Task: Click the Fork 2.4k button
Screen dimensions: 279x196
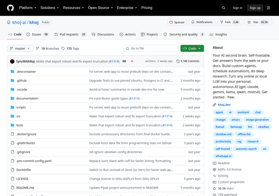Action: (230, 22)
